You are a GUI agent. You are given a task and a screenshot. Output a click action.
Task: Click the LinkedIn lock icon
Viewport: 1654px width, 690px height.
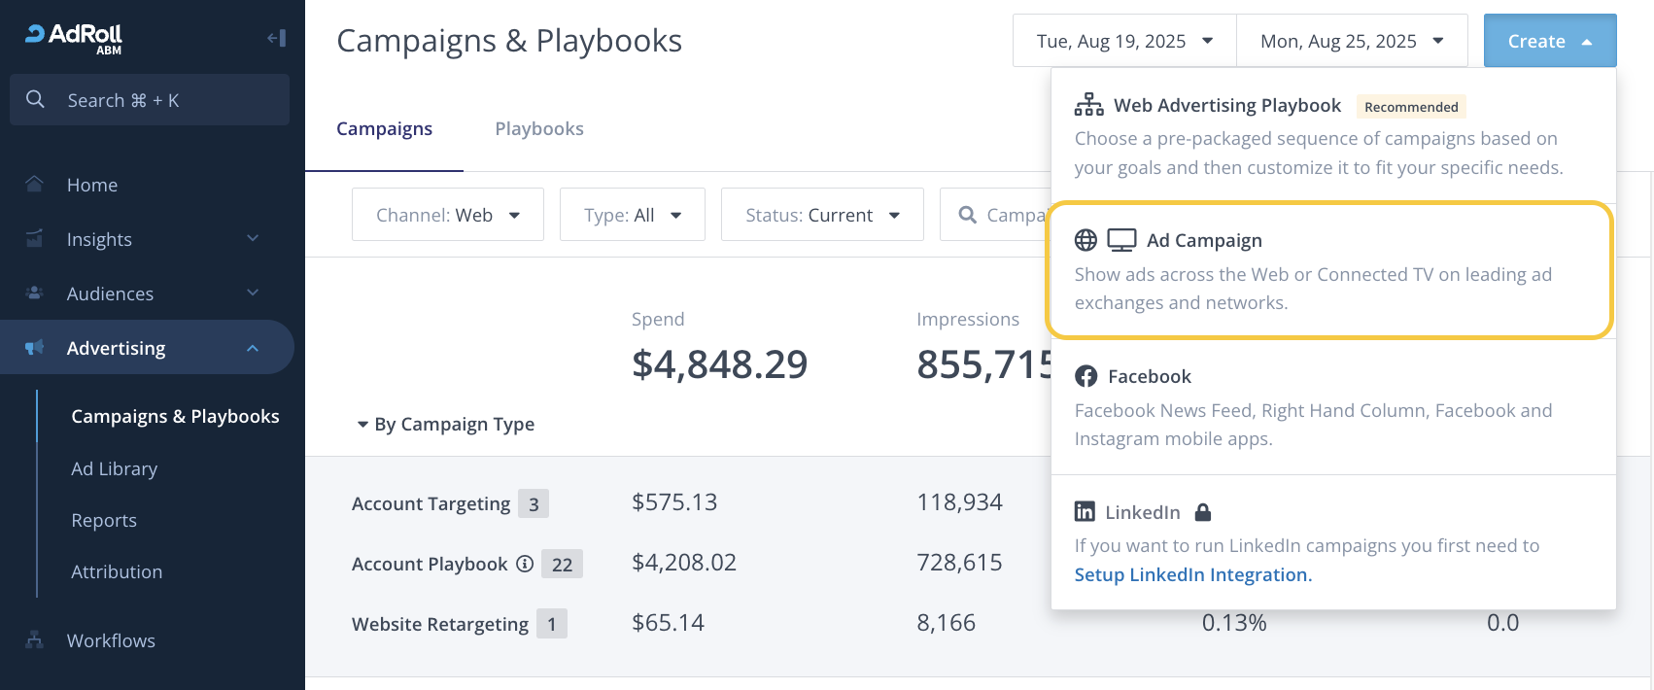1203,512
